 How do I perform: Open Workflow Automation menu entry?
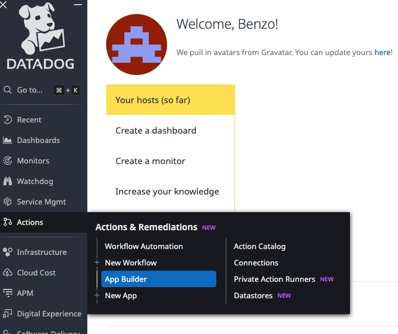tap(144, 246)
